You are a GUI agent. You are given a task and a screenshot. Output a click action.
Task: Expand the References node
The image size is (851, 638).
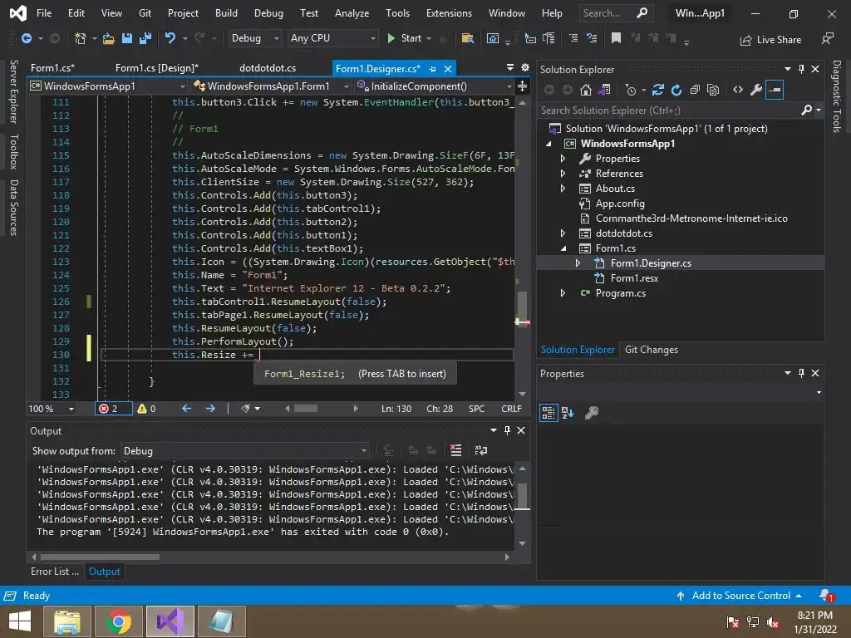point(563,174)
